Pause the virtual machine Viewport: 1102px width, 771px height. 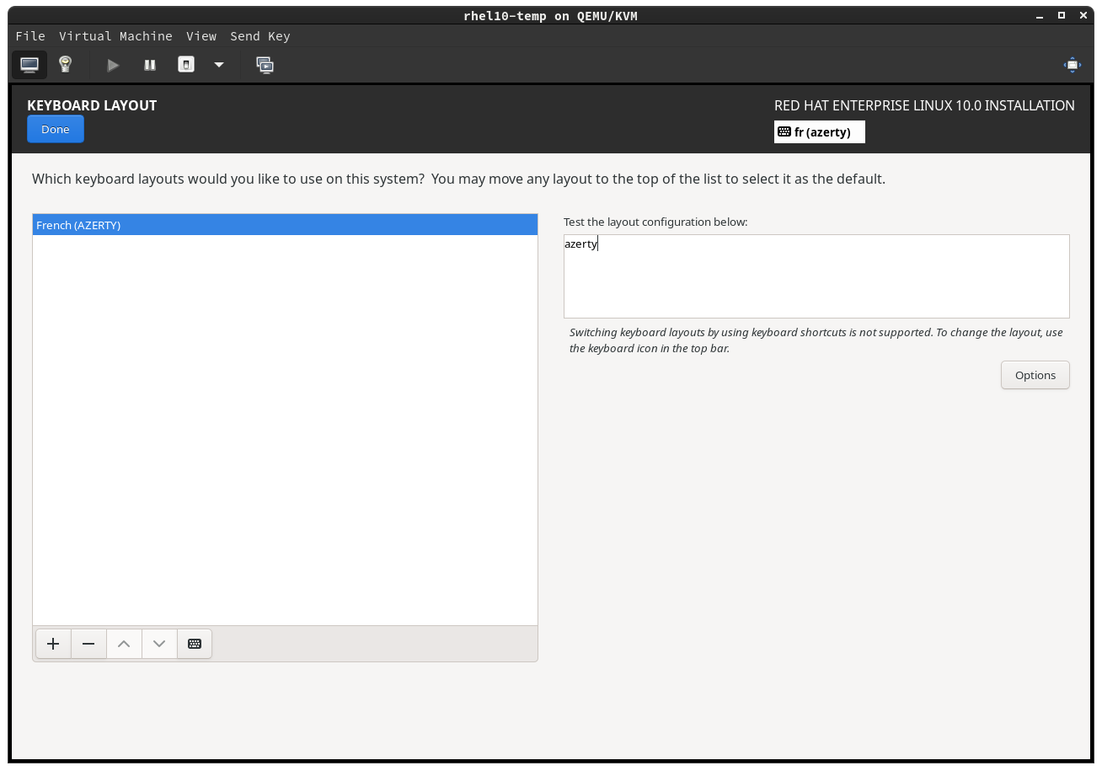tap(150, 65)
